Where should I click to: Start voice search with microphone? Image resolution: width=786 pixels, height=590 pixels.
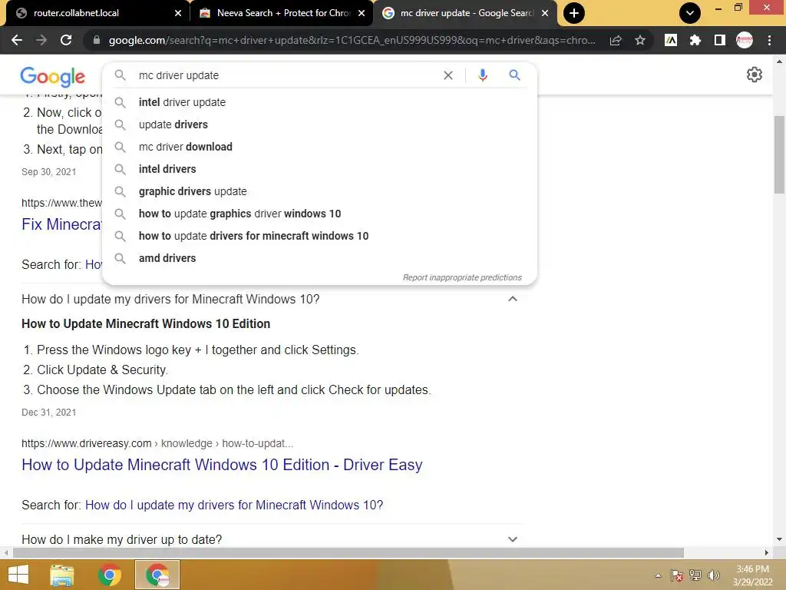[x=482, y=75]
